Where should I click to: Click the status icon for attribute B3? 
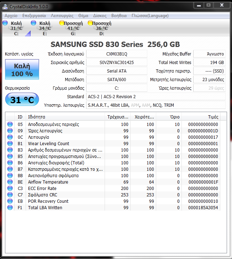10,150
